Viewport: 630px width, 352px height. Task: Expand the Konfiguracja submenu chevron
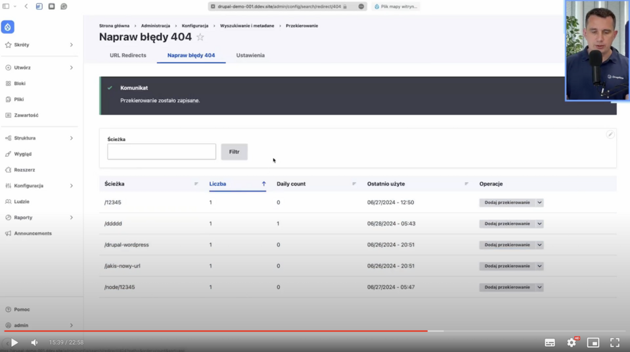pyautogui.click(x=72, y=186)
